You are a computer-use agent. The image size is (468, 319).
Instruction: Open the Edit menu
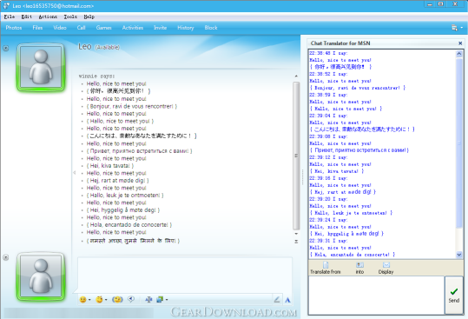27,17
